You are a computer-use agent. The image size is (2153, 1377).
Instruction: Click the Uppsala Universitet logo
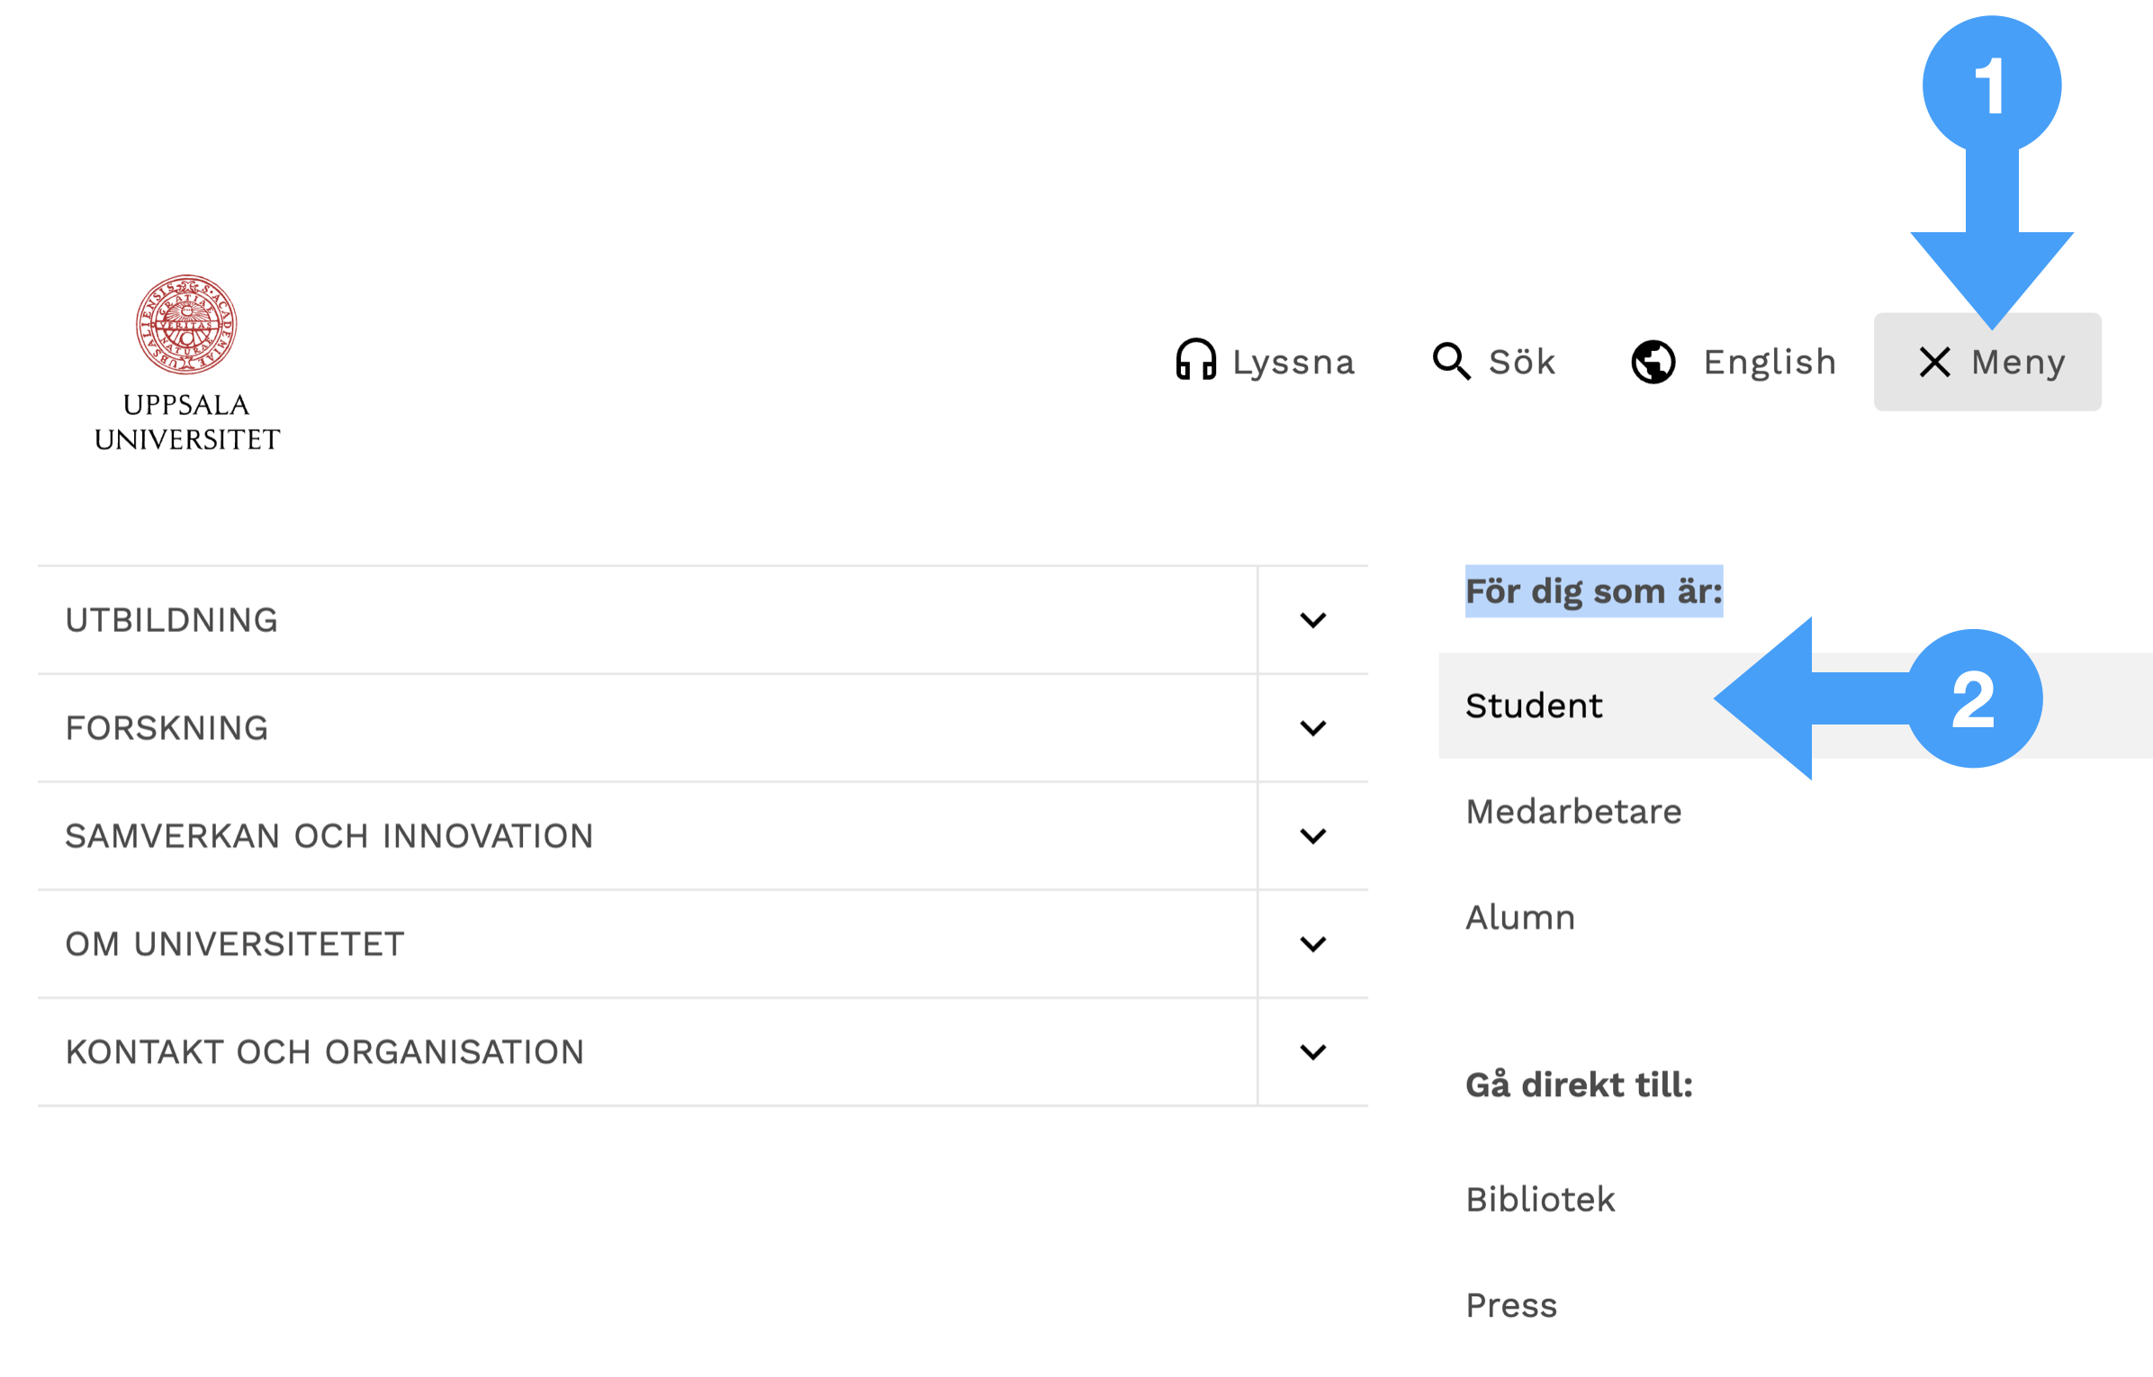(187, 363)
